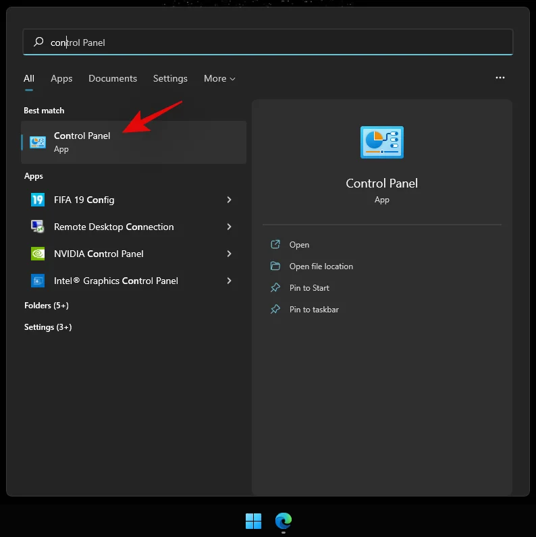Click the large Control Panel preview icon
Image resolution: width=536 pixels, height=537 pixels.
(x=382, y=142)
